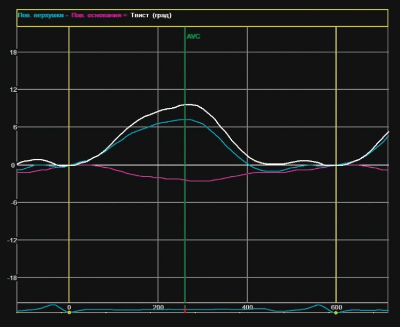Viewport: 400px width, 327px height.
Task: Click the 200 label on the time axis
Action: pyautogui.click(x=158, y=307)
